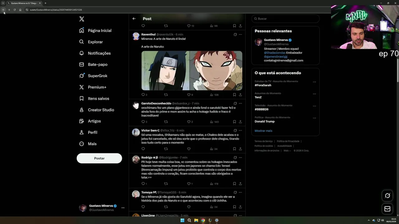Click in the Buscar search field
Screen dimensions: 399x224
point(286,19)
